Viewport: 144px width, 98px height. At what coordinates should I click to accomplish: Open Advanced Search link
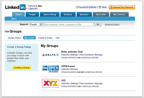(x=112, y=24)
